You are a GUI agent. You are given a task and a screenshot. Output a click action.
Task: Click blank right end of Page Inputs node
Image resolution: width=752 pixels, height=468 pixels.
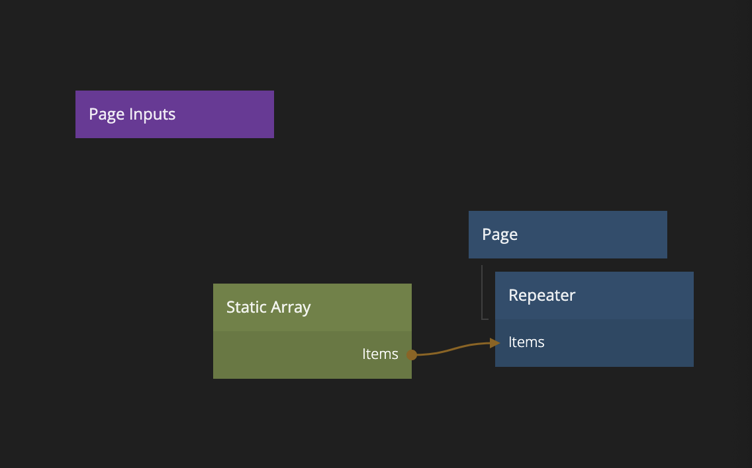(245, 114)
